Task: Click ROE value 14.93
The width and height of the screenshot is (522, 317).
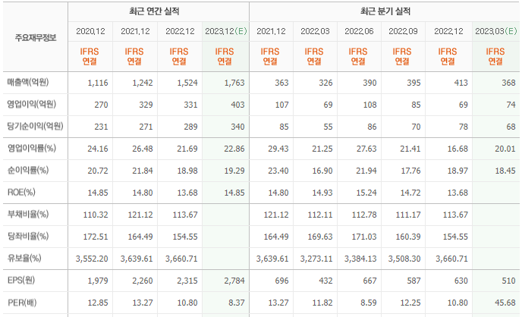Action: [322, 193]
